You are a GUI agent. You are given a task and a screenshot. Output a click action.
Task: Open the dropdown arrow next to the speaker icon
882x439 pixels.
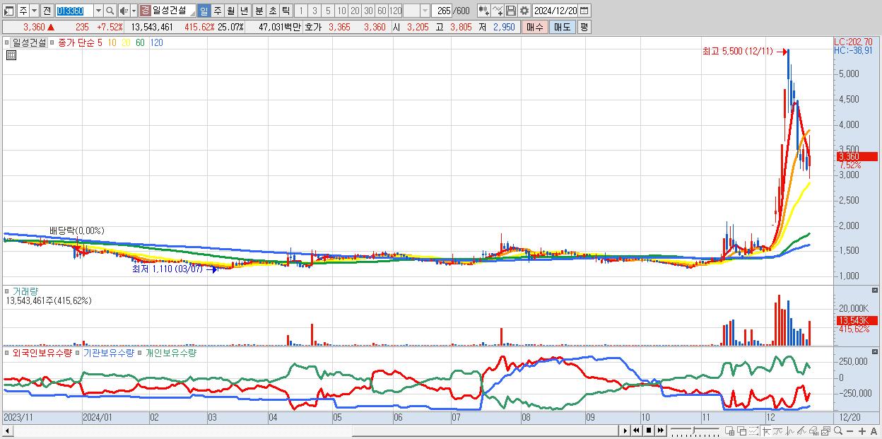pyautogui.click(x=133, y=11)
